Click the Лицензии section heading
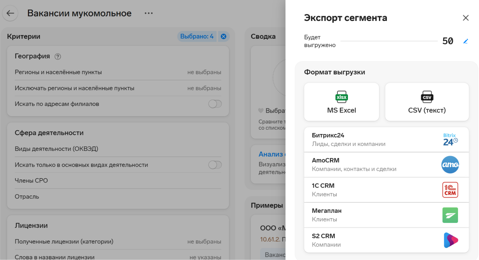This screenshot has width=479, height=260. (x=32, y=226)
